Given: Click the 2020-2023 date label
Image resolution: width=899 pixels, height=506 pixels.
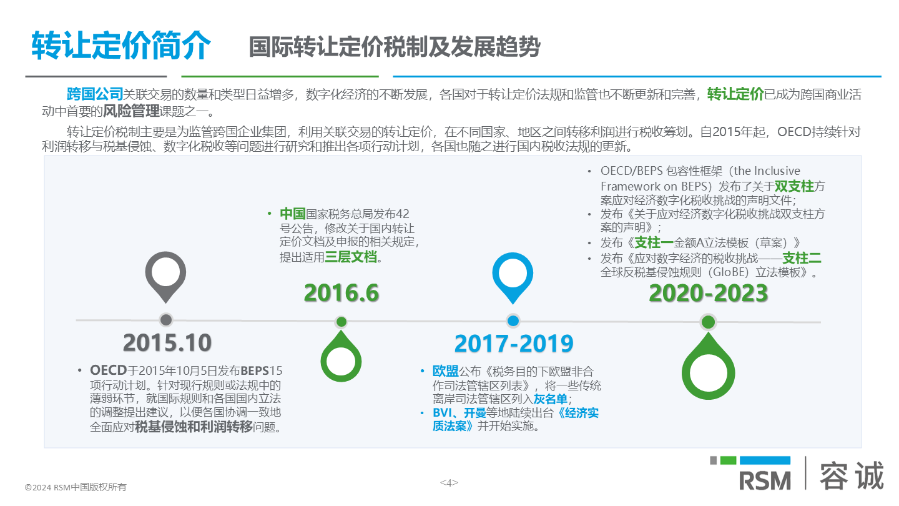Looking at the screenshot, I should [x=709, y=293].
